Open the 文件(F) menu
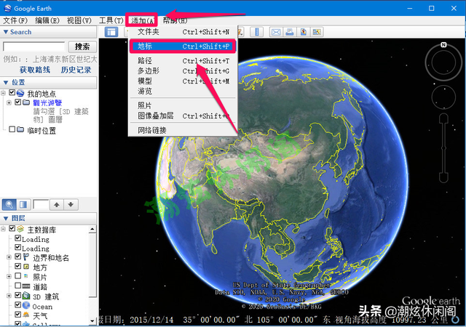This screenshot has width=466, height=327. point(15,20)
